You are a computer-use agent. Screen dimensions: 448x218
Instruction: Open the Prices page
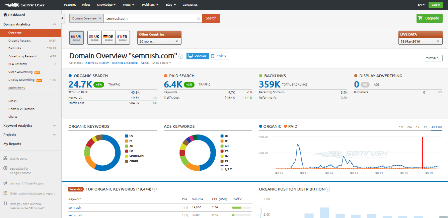point(86,5)
